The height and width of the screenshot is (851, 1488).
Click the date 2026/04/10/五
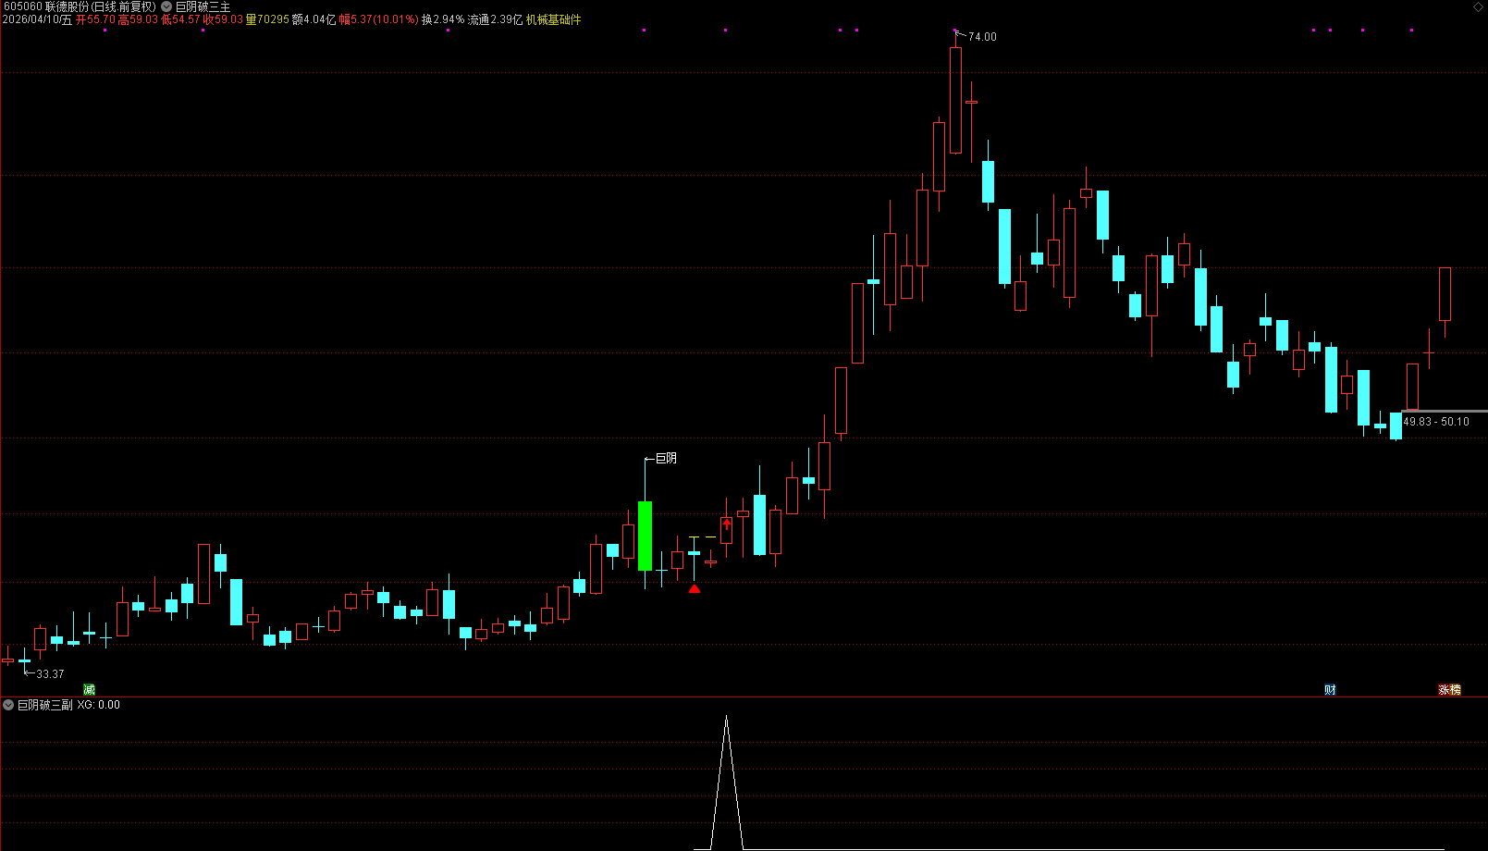click(x=37, y=19)
